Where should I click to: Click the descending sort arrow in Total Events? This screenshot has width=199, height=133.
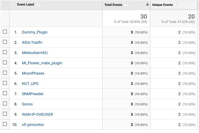[x=147, y=4]
